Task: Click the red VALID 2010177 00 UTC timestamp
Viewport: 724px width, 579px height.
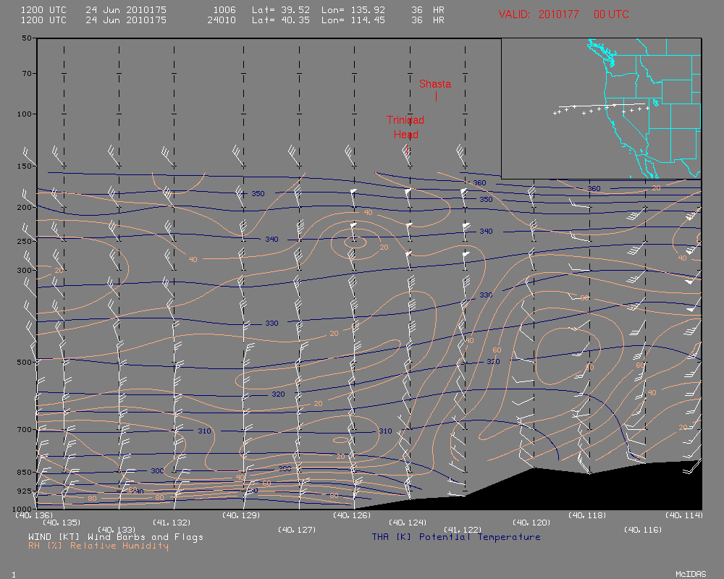Action: tap(563, 14)
